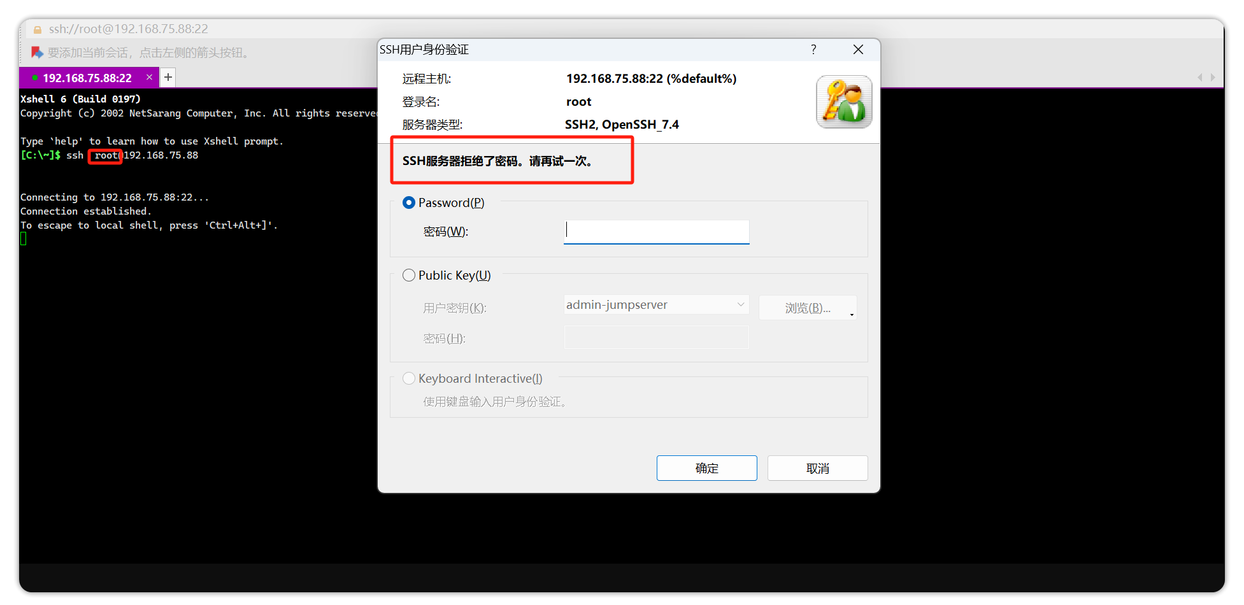Click the 确定 confirm button

706,468
